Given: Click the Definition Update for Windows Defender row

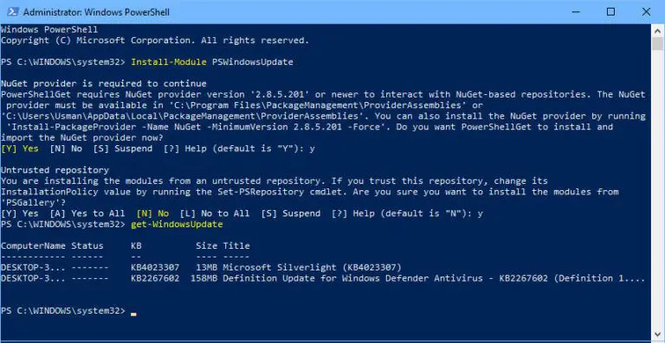Looking at the screenshot, I should [x=323, y=278].
